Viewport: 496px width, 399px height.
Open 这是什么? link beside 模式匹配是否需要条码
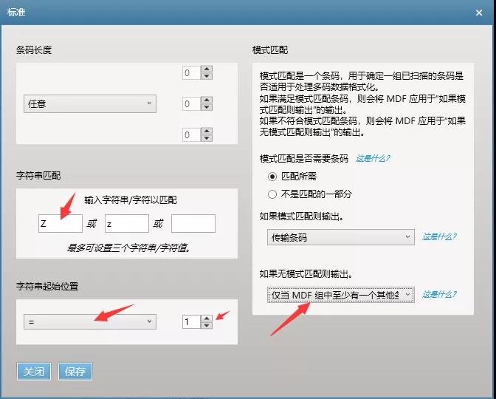click(x=373, y=158)
